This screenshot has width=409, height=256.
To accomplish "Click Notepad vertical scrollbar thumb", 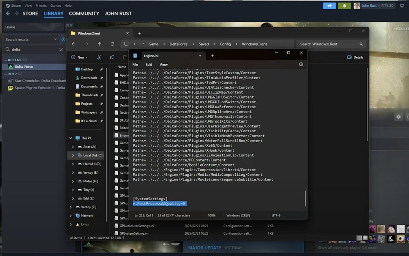I will point(305,198).
